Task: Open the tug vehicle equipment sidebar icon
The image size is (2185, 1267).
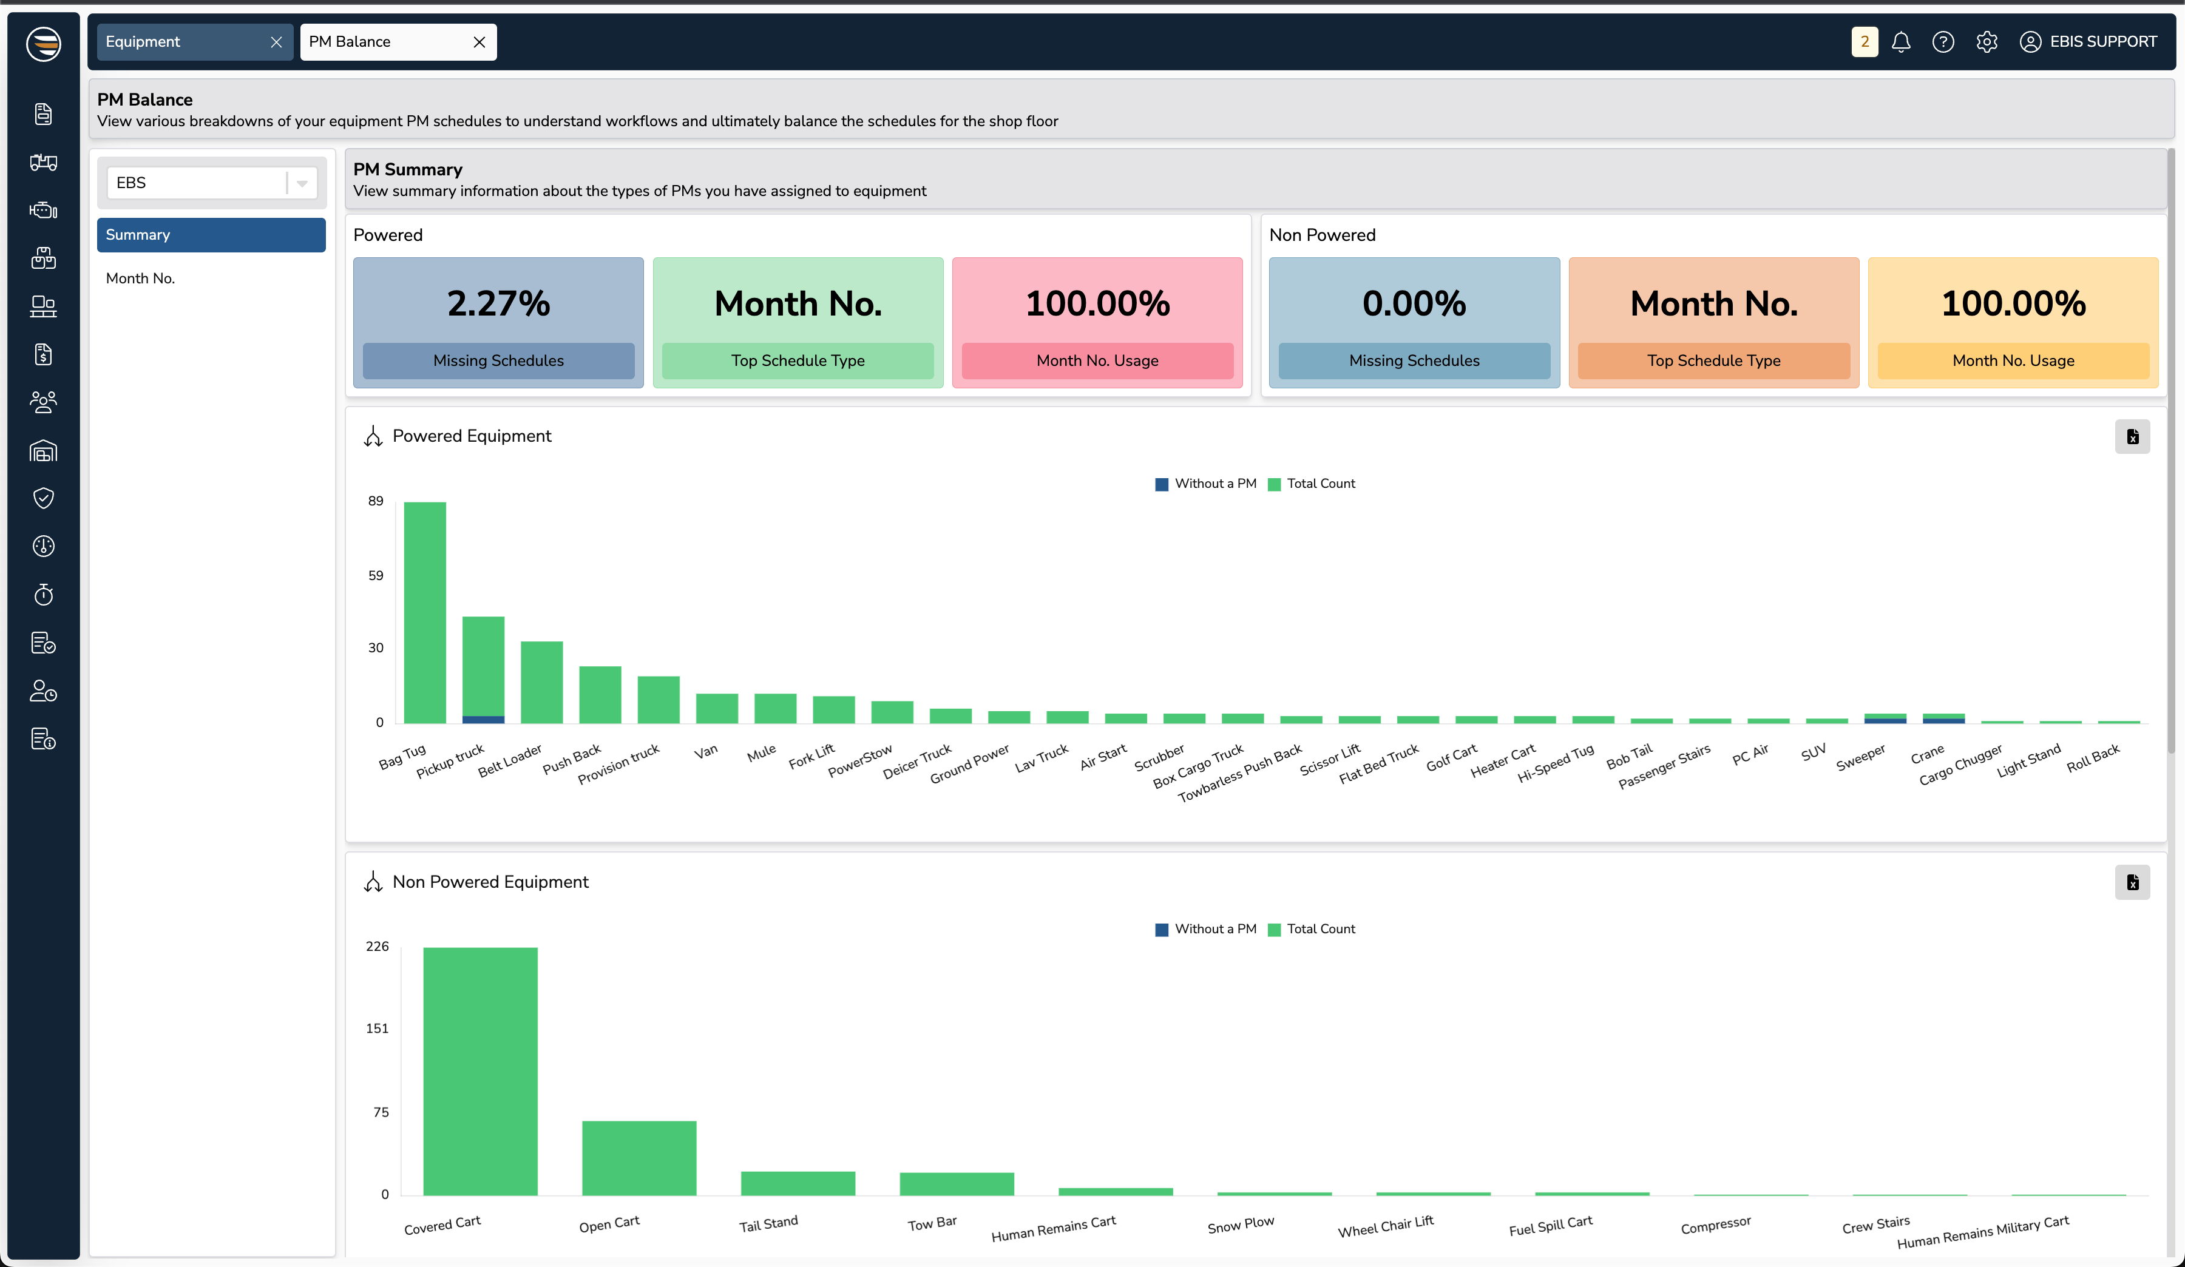Action: 43,162
